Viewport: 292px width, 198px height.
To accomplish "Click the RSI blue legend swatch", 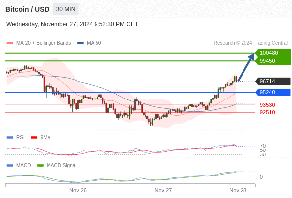I will tap(10, 138).
